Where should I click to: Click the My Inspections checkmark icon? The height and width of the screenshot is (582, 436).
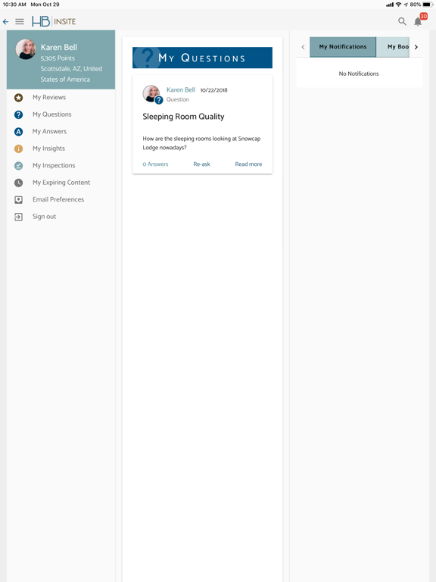coord(18,166)
